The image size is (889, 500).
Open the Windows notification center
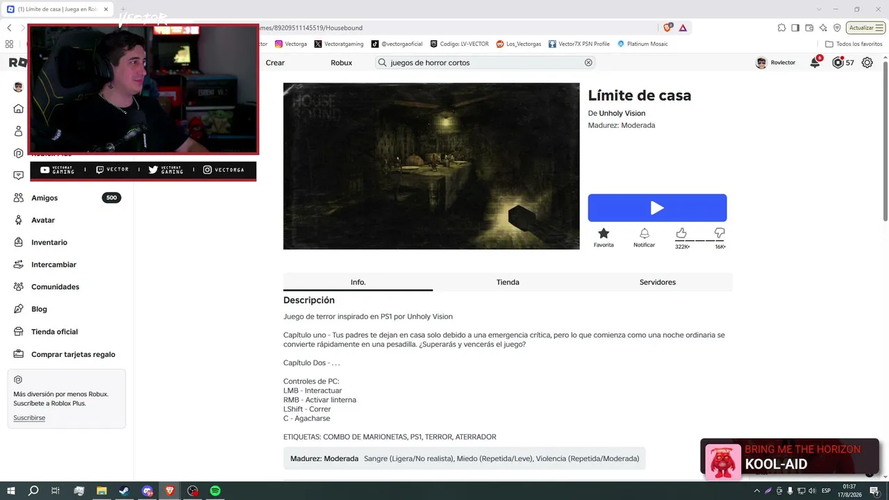click(874, 491)
